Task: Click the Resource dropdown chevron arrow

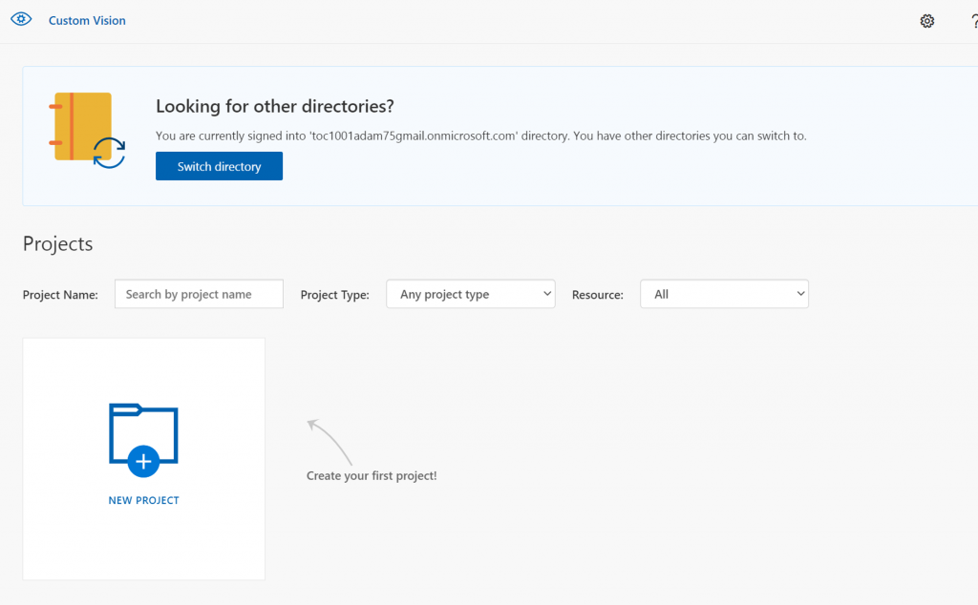Action: pyautogui.click(x=800, y=294)
